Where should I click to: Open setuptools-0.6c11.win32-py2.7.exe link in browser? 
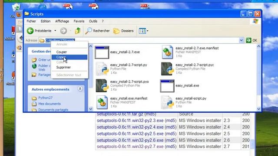pyautogui.click(x=130, y=146)
